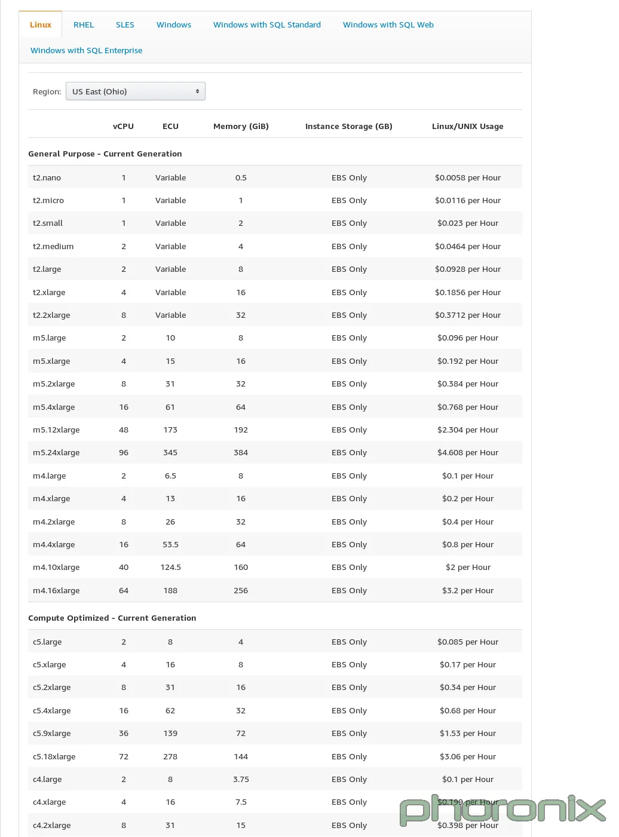Screen dimensions: 619x837
Task: Open the Windows pricing tab
Action: (x=173, y=24)
